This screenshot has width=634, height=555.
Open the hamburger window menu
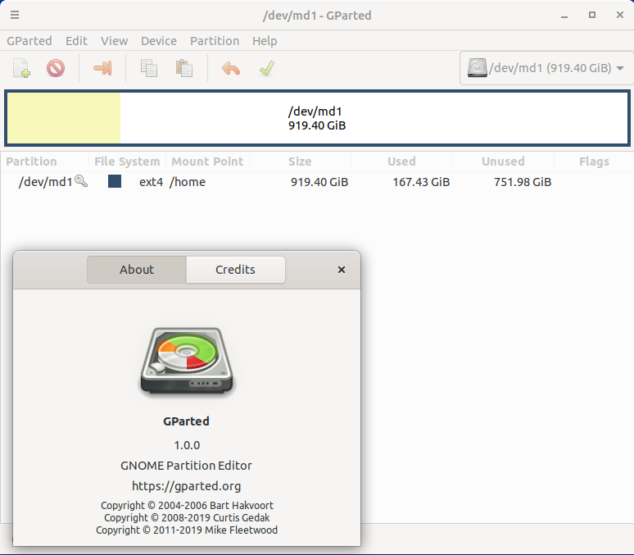15,15
